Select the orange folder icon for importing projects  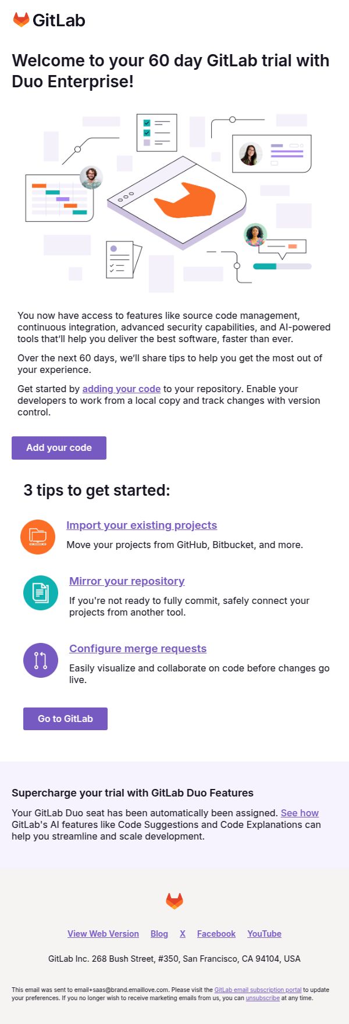coord(37,536)
